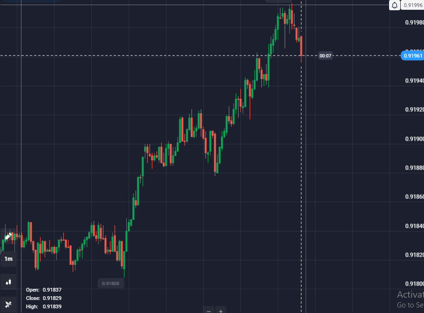This screenshot has width=424, height=313.
Task: Click the High 0.91839 value readout
Action: [44, 306]
